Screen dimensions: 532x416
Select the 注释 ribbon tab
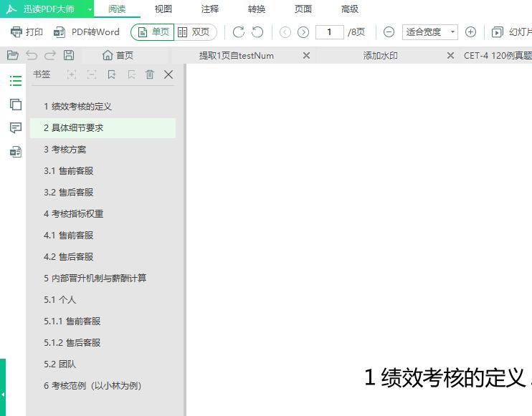(209, 9)
